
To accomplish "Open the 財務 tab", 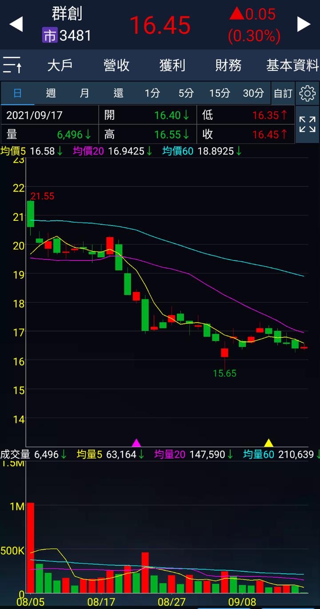I will (228, 65).
